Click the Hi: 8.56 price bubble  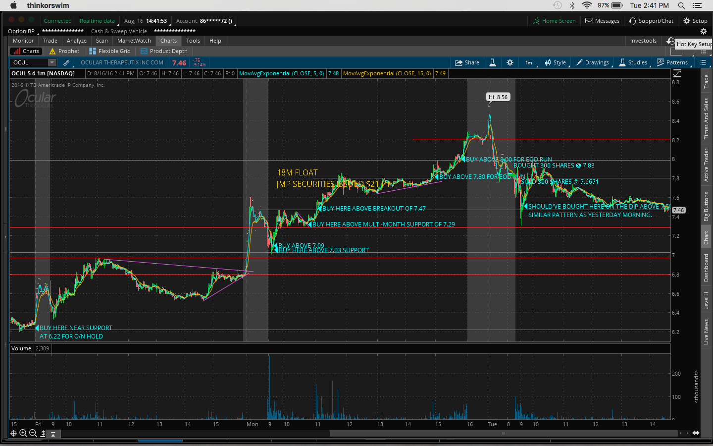click(x=498, y=97)
